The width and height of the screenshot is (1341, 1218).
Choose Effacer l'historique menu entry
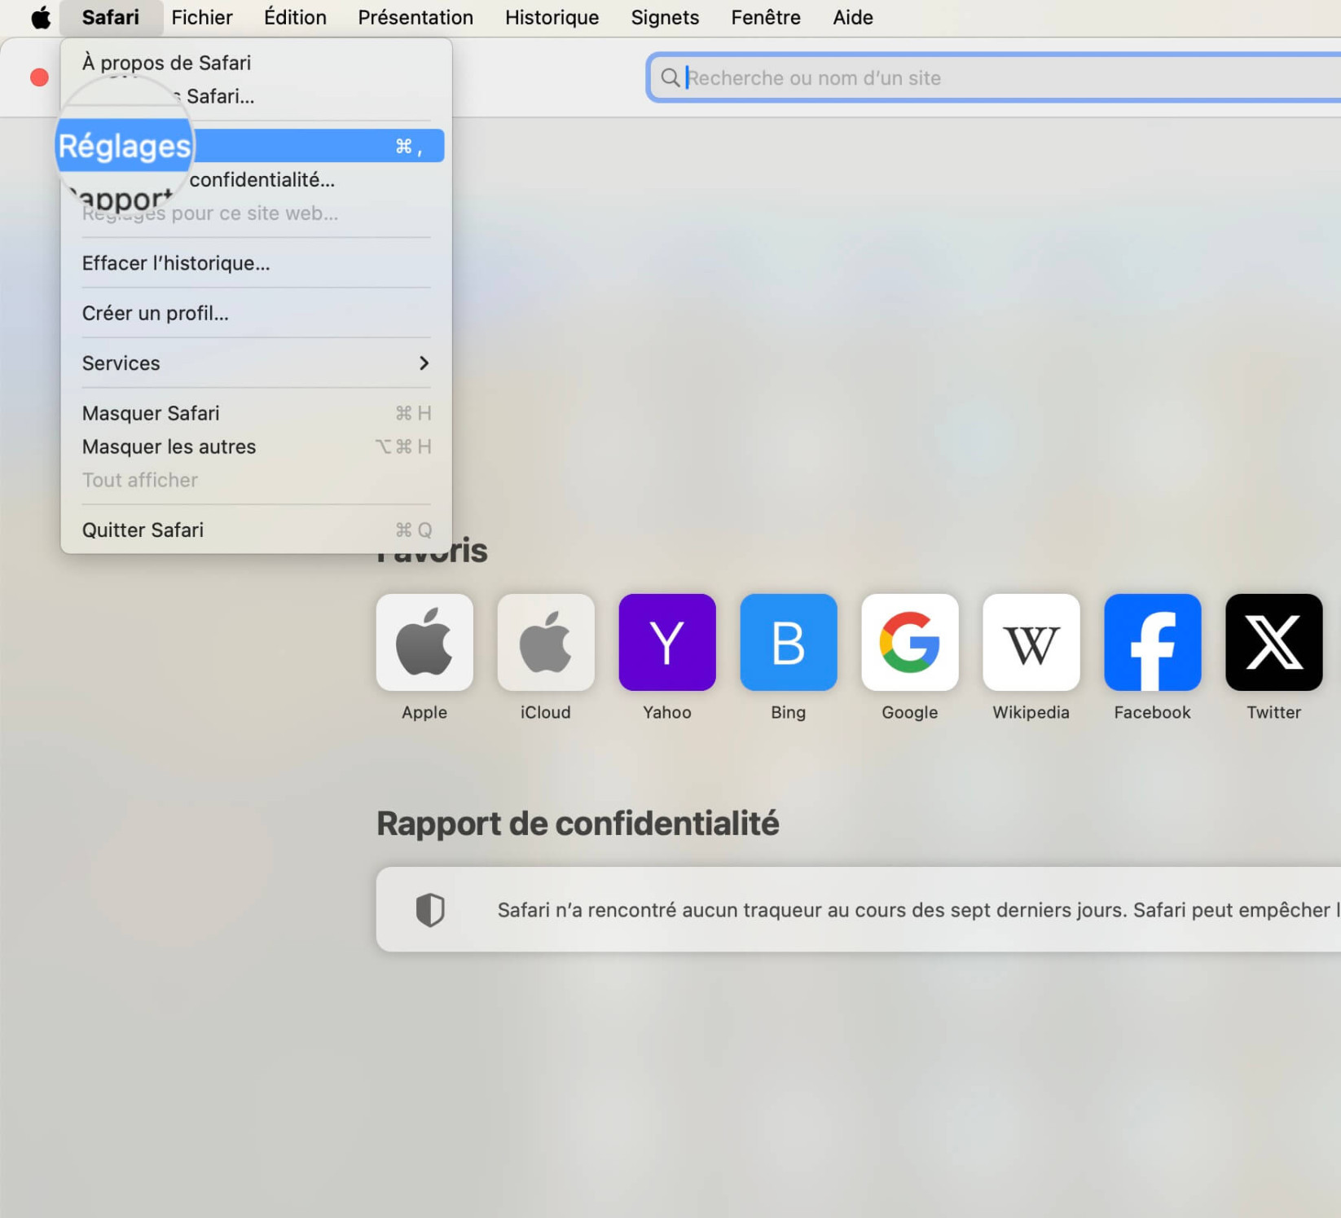175,263
